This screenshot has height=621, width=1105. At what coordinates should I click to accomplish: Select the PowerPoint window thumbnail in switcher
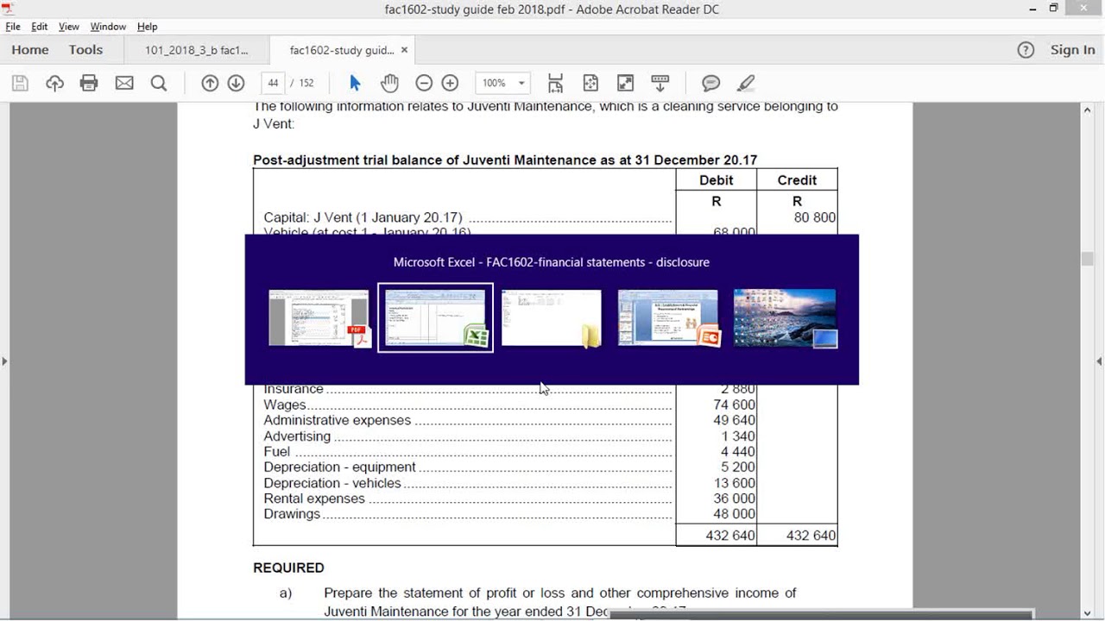tap(668, 318)
